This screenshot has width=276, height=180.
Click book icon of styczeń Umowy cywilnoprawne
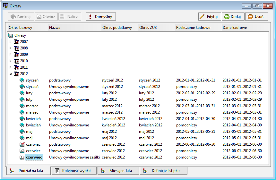22,87
